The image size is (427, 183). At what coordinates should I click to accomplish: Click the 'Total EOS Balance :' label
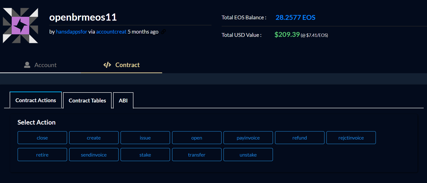click(244, 18)
